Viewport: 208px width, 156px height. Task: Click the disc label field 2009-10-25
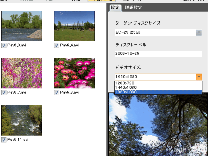[x=158, y=54]
